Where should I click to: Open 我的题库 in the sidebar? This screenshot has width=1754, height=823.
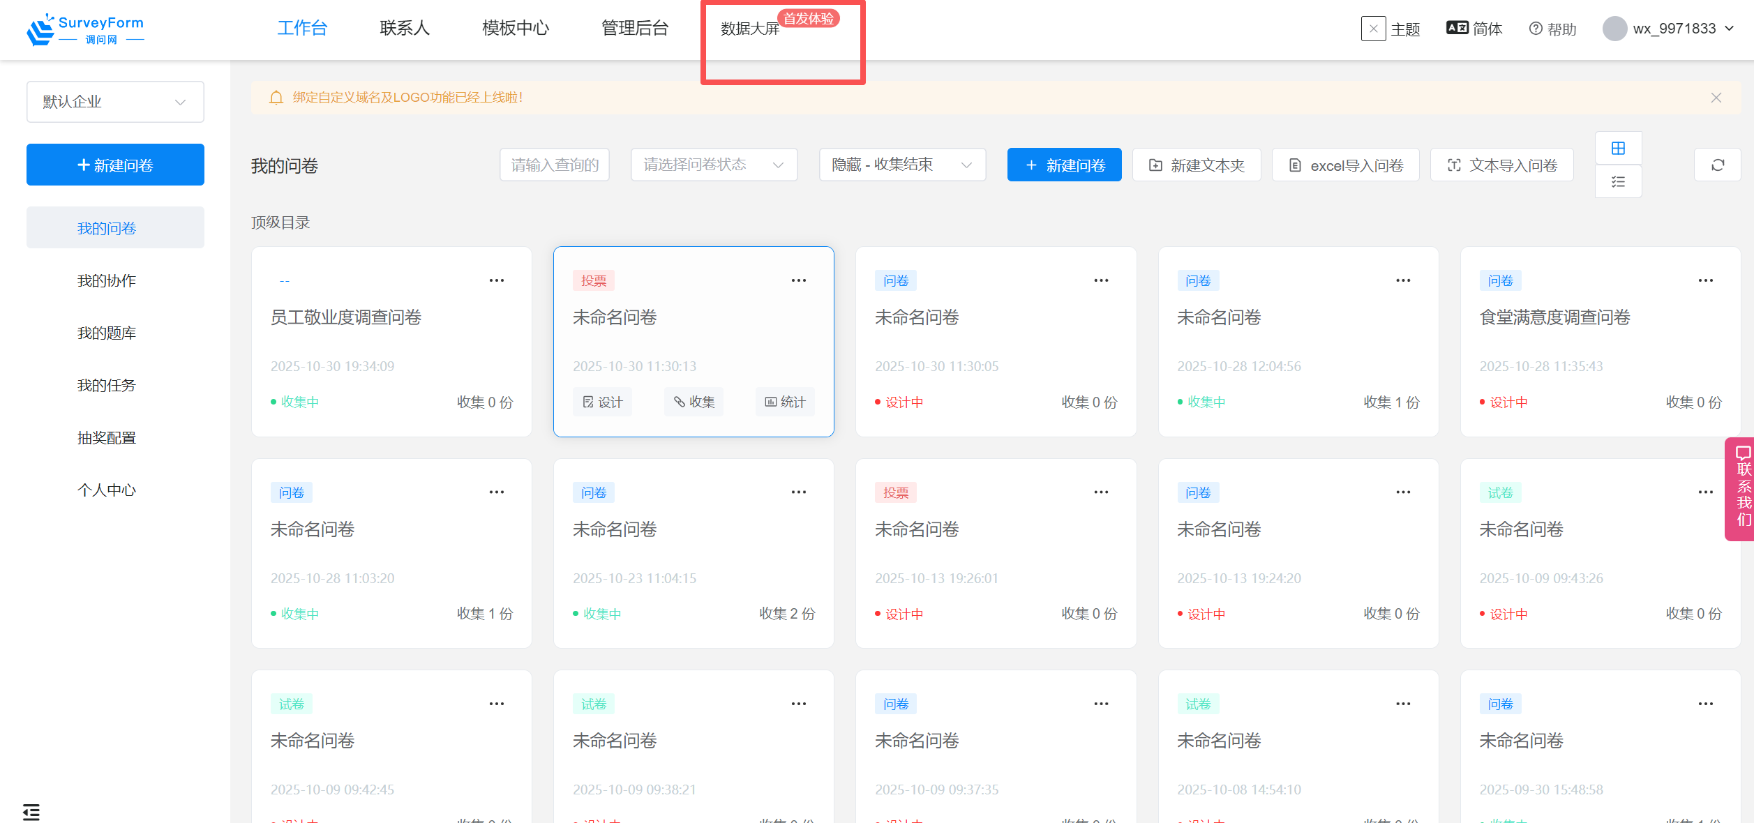point(106,333)
